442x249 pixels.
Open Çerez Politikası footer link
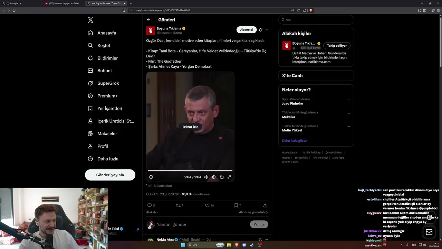334,153
